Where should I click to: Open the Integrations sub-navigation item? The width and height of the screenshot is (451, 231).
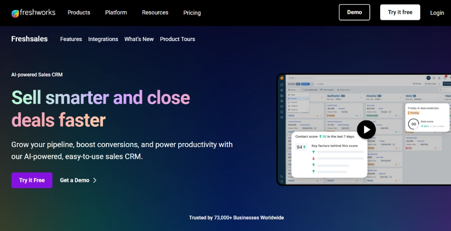103,39
